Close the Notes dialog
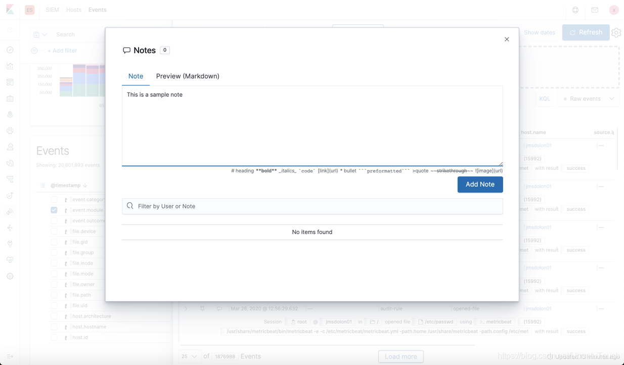The height and width of the screenshot is (365, 624). pyautogui.click(x=507, y=39)
